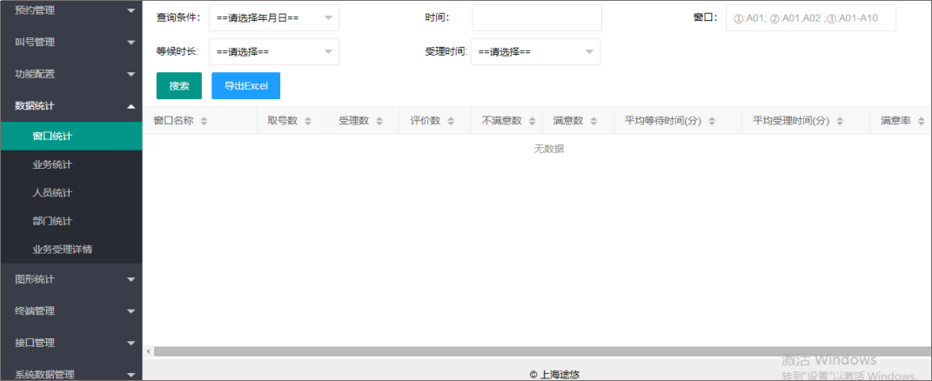Click the green 搜索 button
Screen dimensions: 932x381
coord(179,86)
